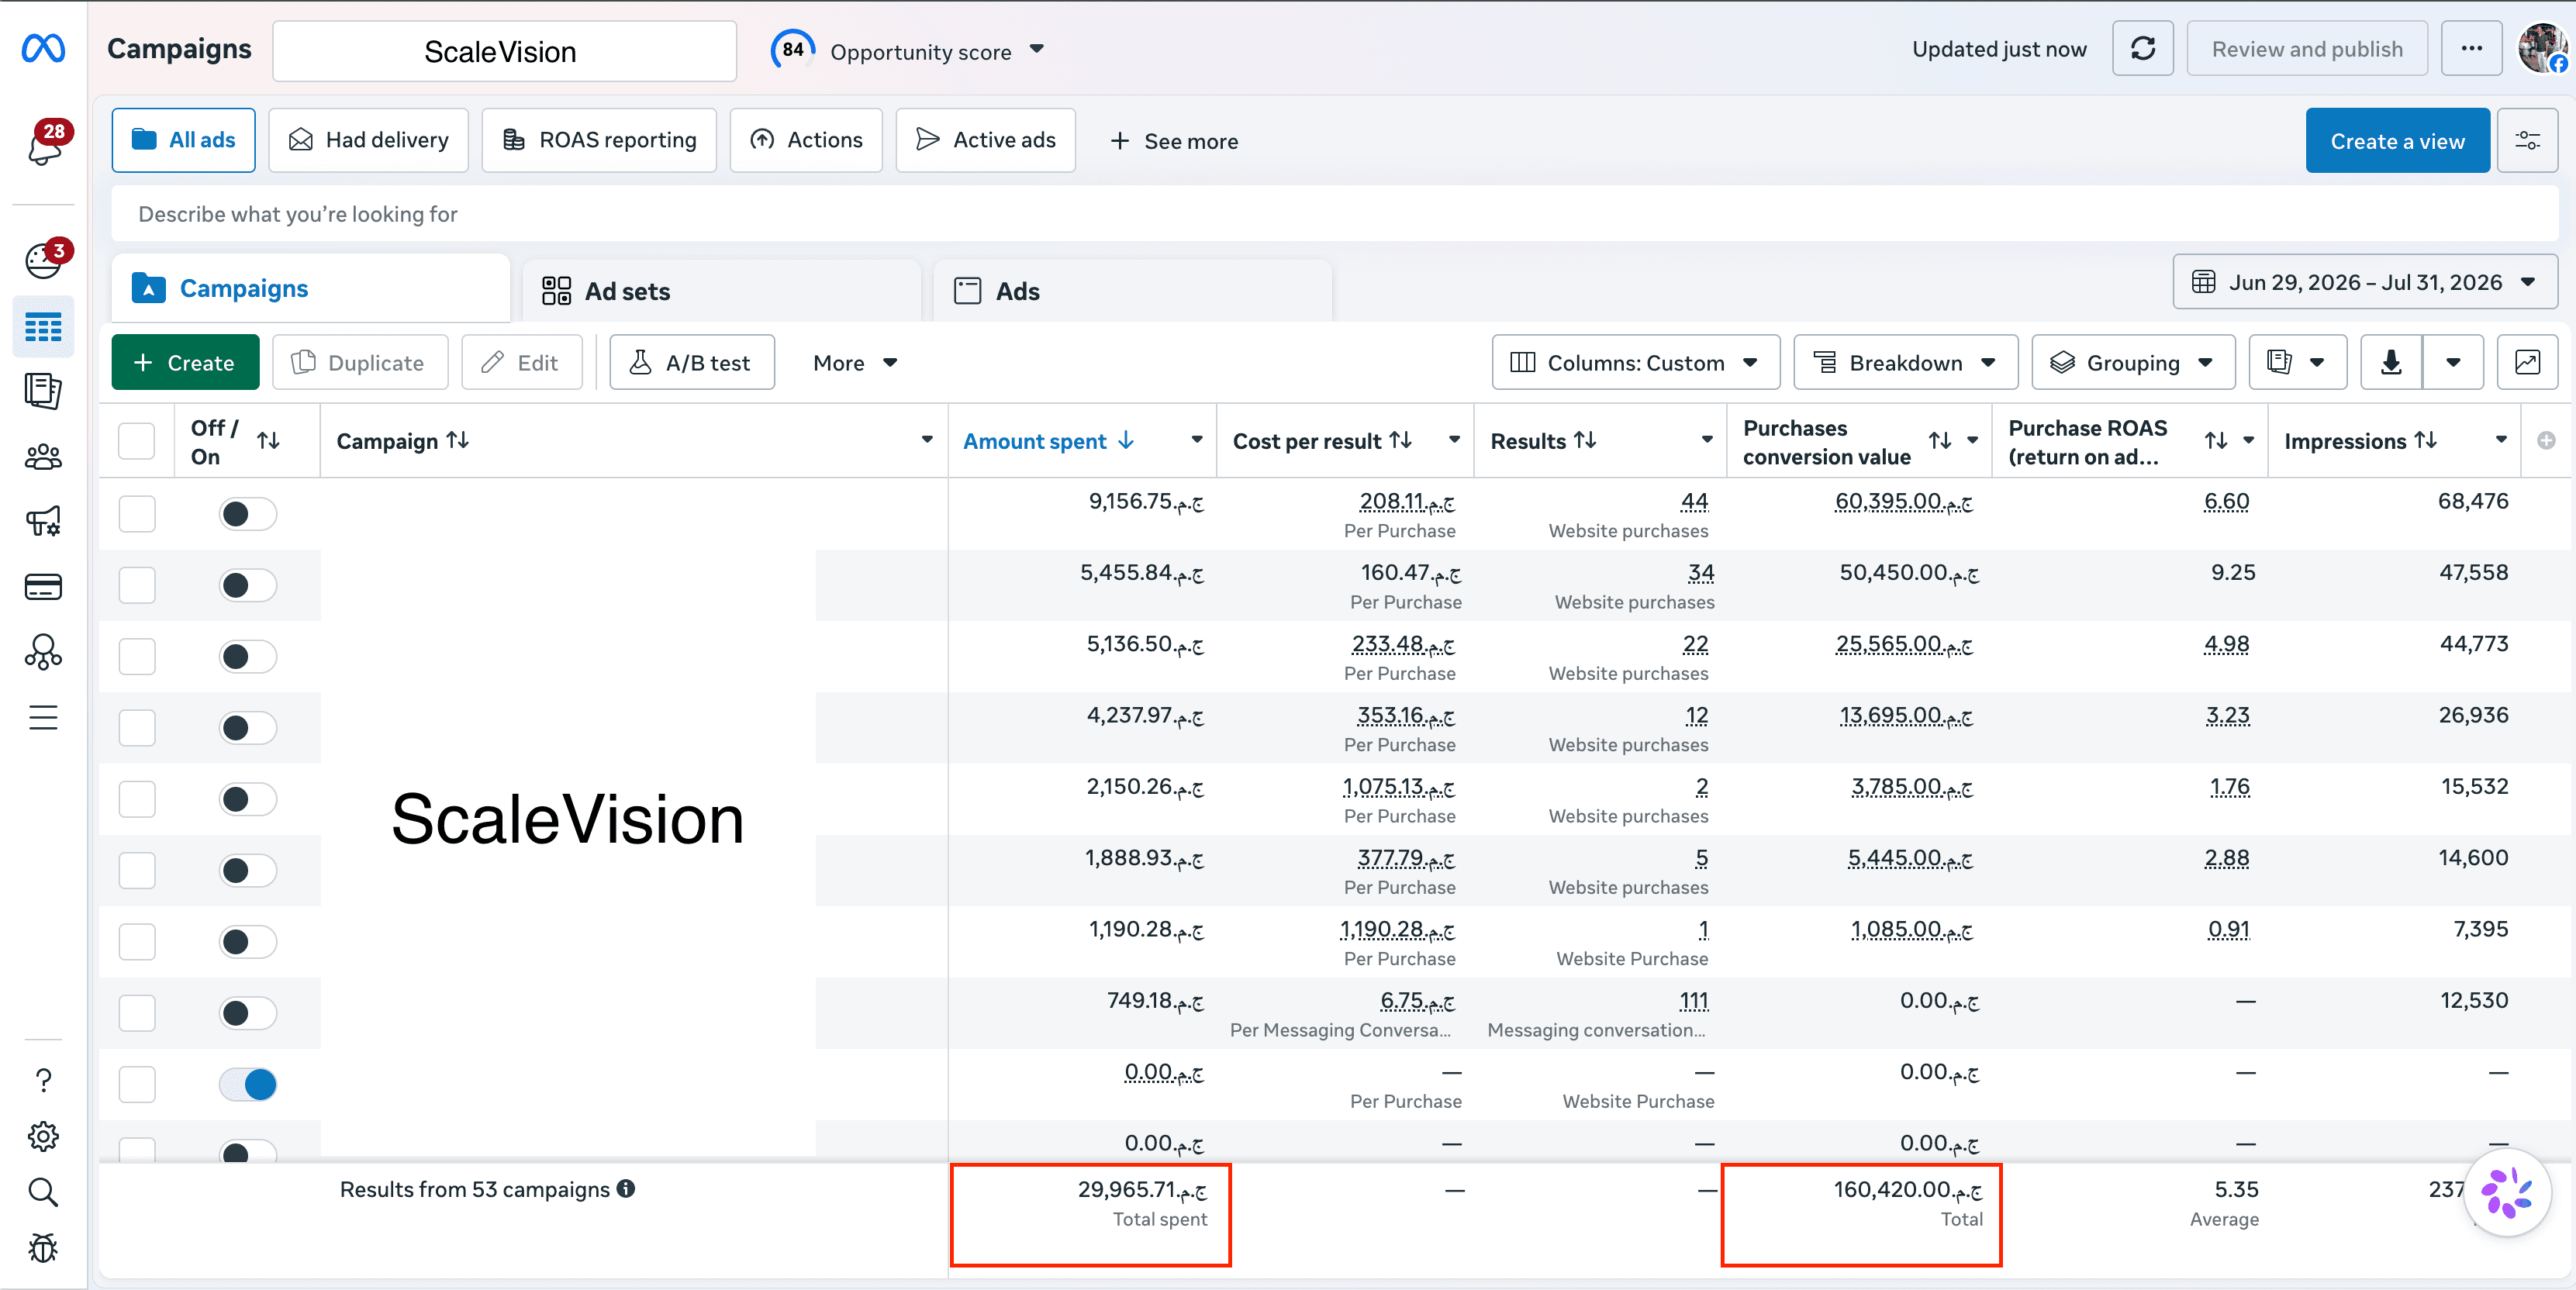Open Meta AI assistant sparkle bubble
Viewport: 2576px width, 1290px height.
pyautogui.click(x=2507, y=1192)
